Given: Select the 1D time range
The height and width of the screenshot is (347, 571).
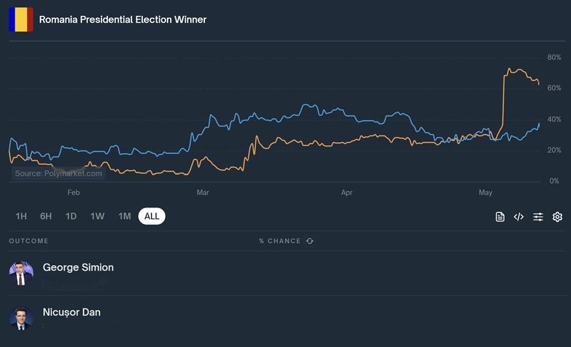Looking at the screenshot, I should click(71, 216).
